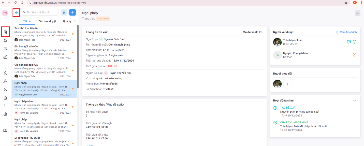Screen dimensions: 364x146
Task: Select the Tất cả tab
Action: [x=27, y=21]
